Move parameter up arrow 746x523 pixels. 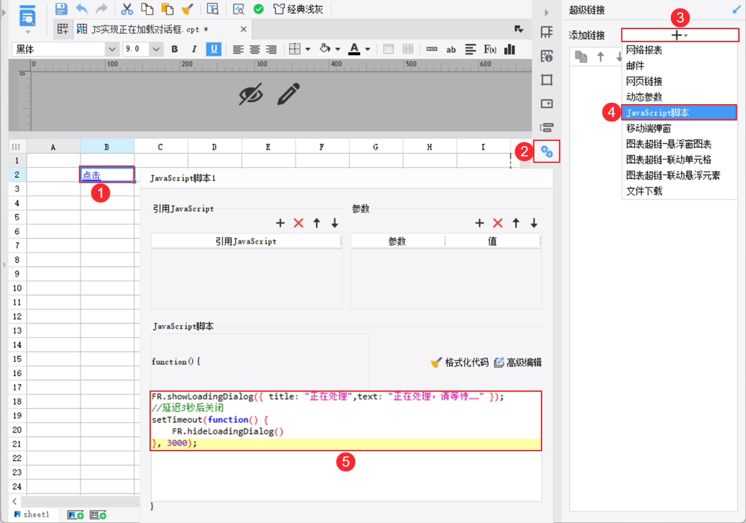tap(516, 223)
